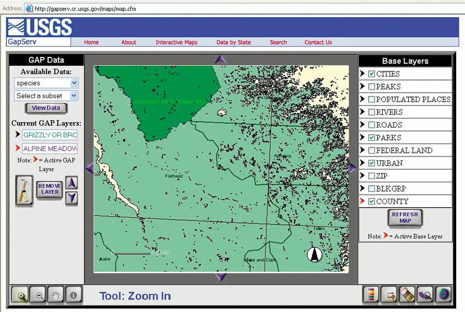465x312 pixels.
Task: Click red active arrow beside COUNTY
Action: 362,201
